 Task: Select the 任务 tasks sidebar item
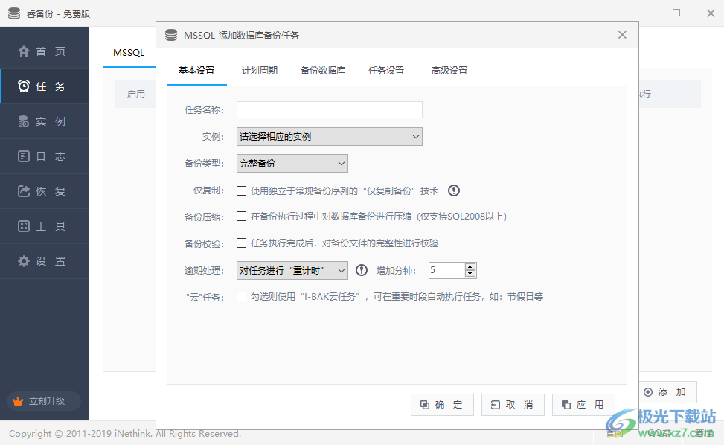[44, 86]
